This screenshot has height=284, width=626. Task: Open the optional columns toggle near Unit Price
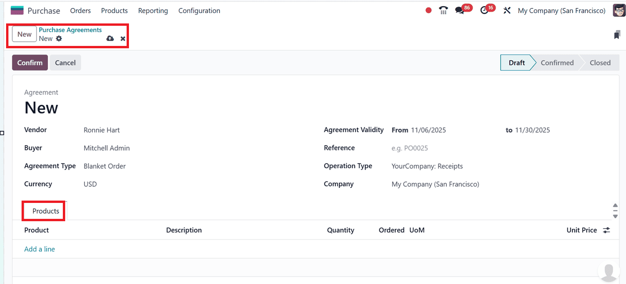tap(606, 230)
